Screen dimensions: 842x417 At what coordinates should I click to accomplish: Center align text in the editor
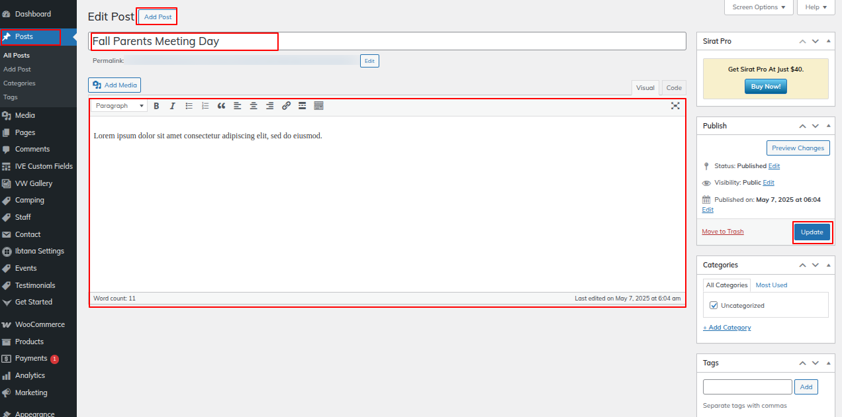254,106
